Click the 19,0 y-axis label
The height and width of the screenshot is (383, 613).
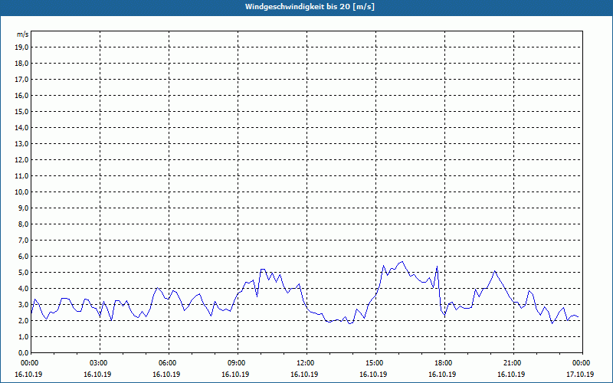point(22,47)
